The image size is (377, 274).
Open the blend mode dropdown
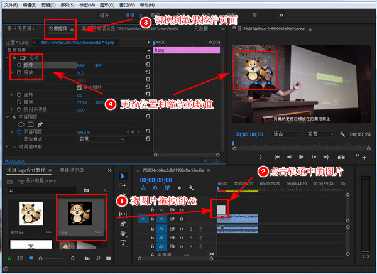(x=101, y=139)
